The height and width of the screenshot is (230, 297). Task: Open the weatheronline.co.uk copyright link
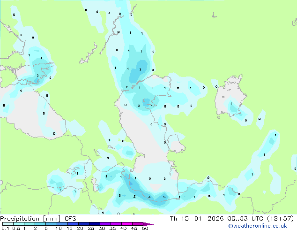[x=258, y=226]
